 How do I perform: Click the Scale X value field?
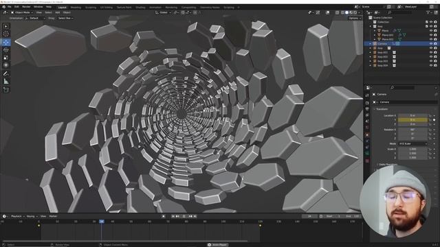412,150
